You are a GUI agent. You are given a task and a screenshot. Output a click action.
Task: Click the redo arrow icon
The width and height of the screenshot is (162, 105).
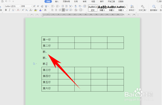point(10,1)
